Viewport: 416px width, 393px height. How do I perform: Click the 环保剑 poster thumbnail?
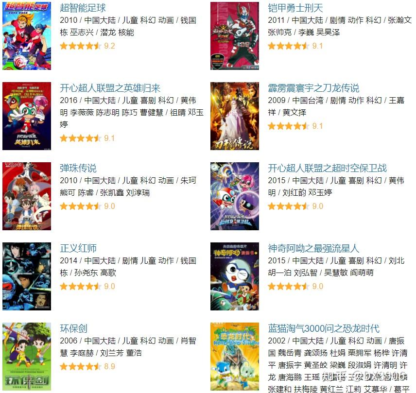tap(27, 357)
